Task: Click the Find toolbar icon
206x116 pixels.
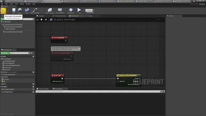Action: tap(27, 11)
